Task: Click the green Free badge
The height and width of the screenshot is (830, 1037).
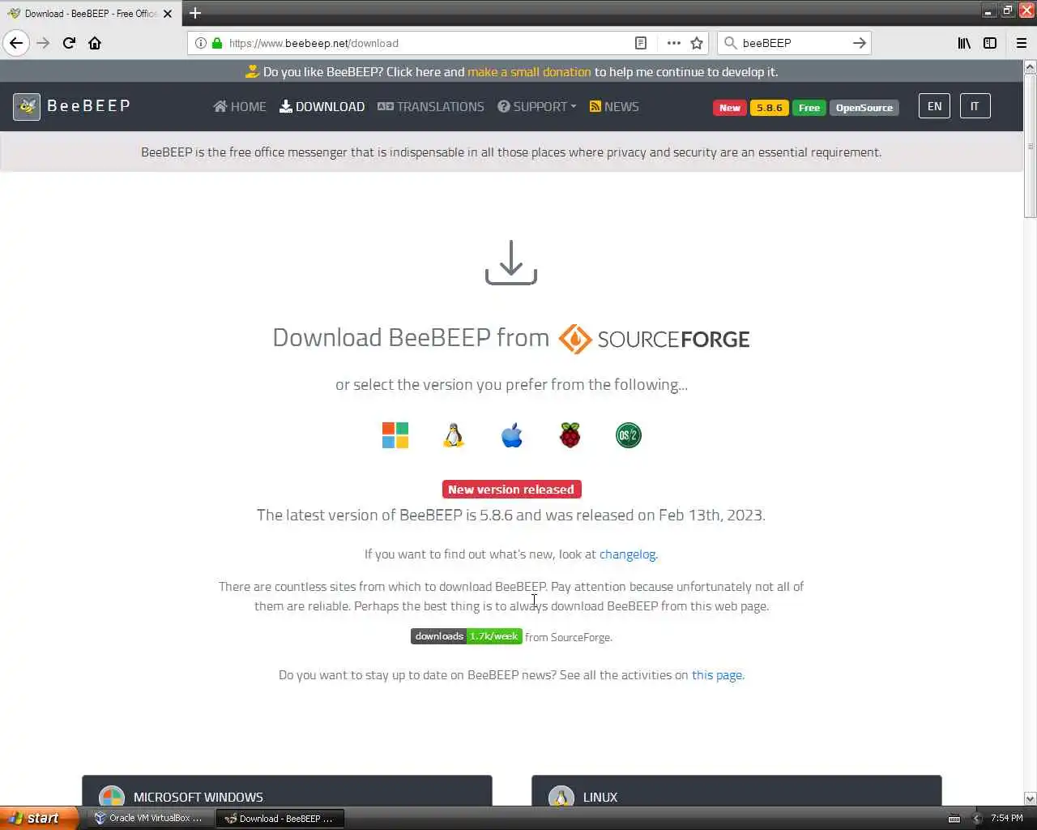Action: pos(809,108)
